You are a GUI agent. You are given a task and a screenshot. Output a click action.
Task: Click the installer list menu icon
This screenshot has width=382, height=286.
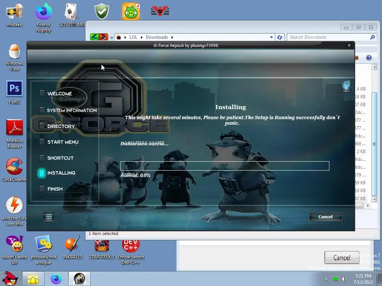coord(49,216)
